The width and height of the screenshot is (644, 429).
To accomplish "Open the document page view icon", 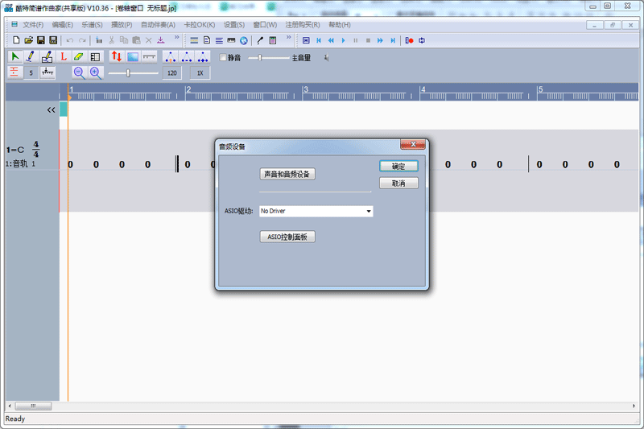I will pos(207,40).
